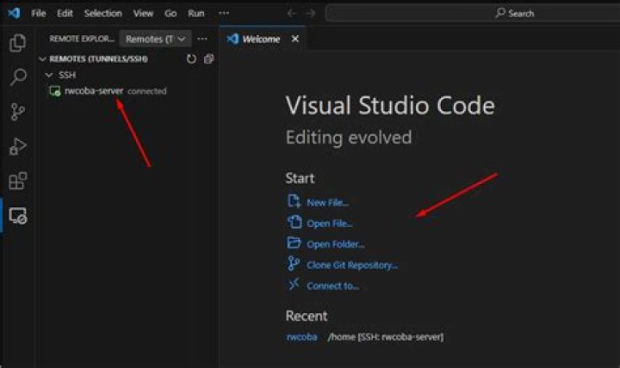Click the Connect to... link
620x368 pixels.
click(333, 285)
